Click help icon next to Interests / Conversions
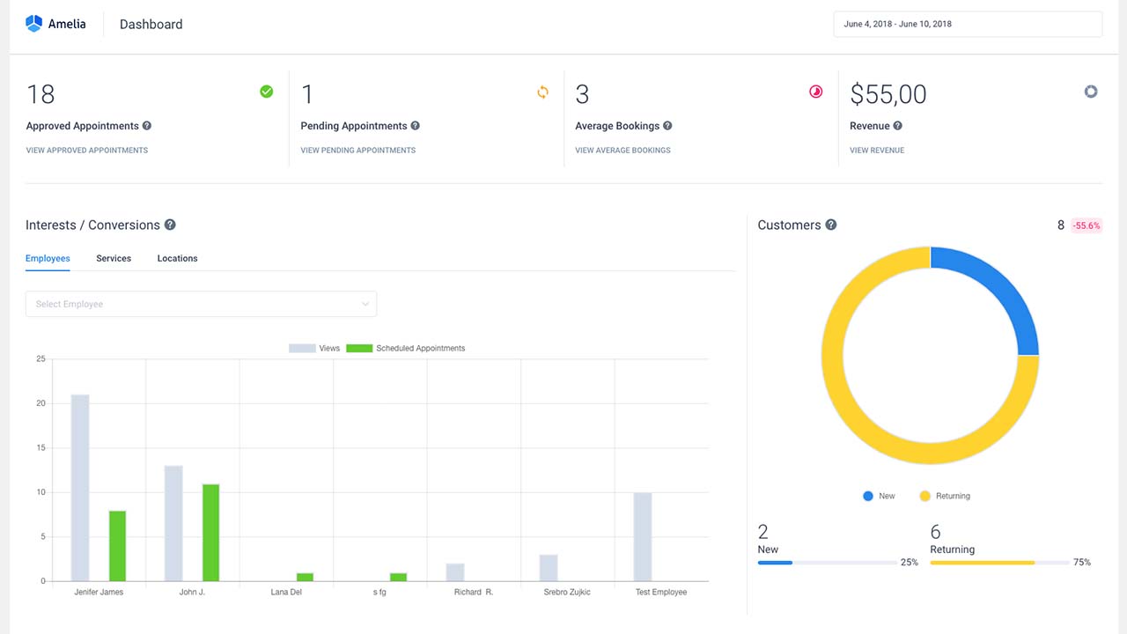 [170, 225]
